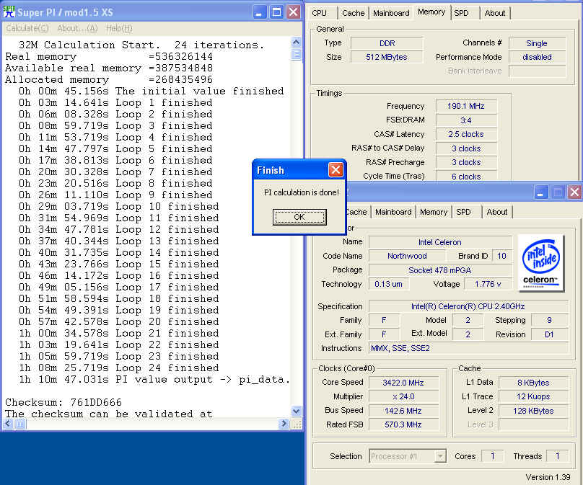This screenshot has width=583, height=485.
Task: Click the disabled Performance Mode field
Action: coord(537,57)
